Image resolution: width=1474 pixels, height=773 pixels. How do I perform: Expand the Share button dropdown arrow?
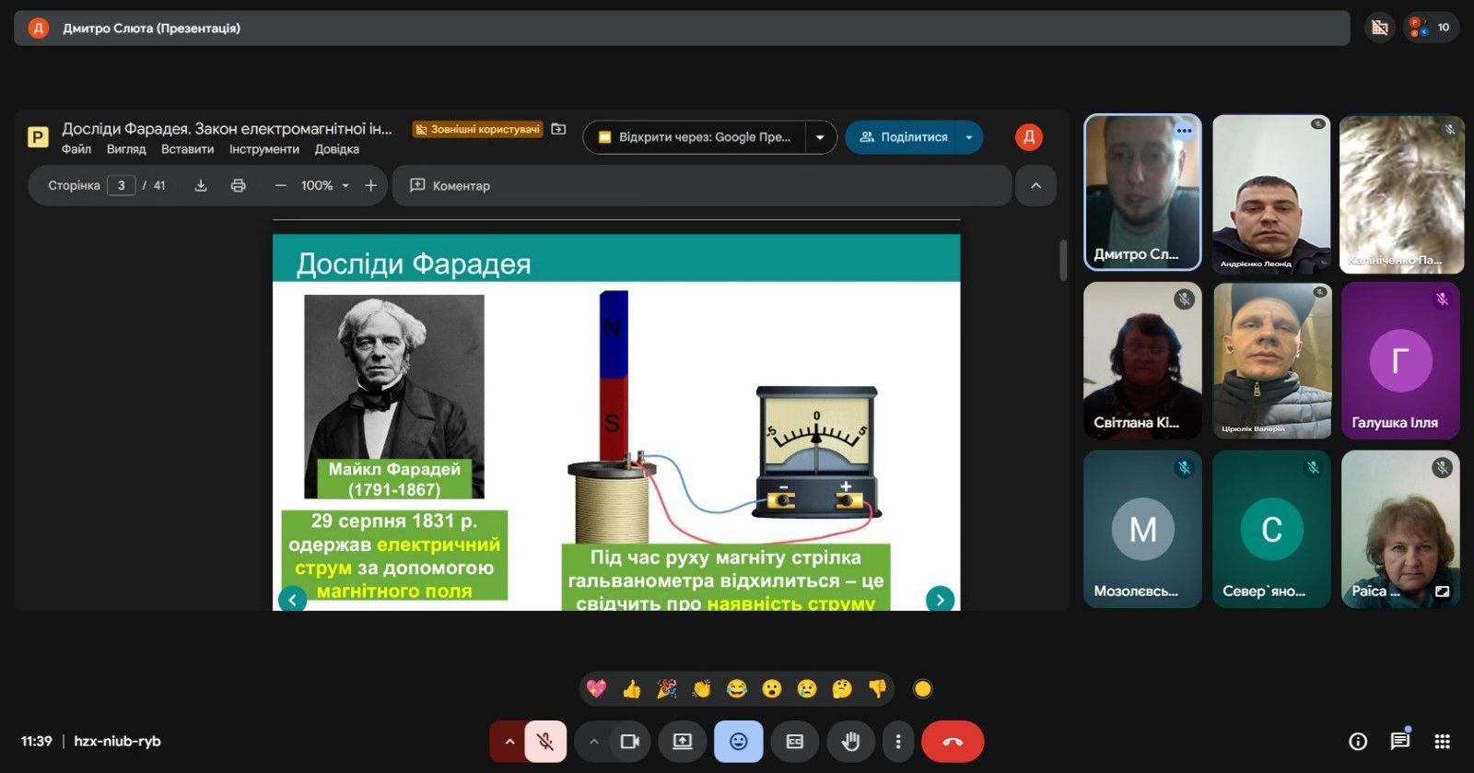point(968,137)
